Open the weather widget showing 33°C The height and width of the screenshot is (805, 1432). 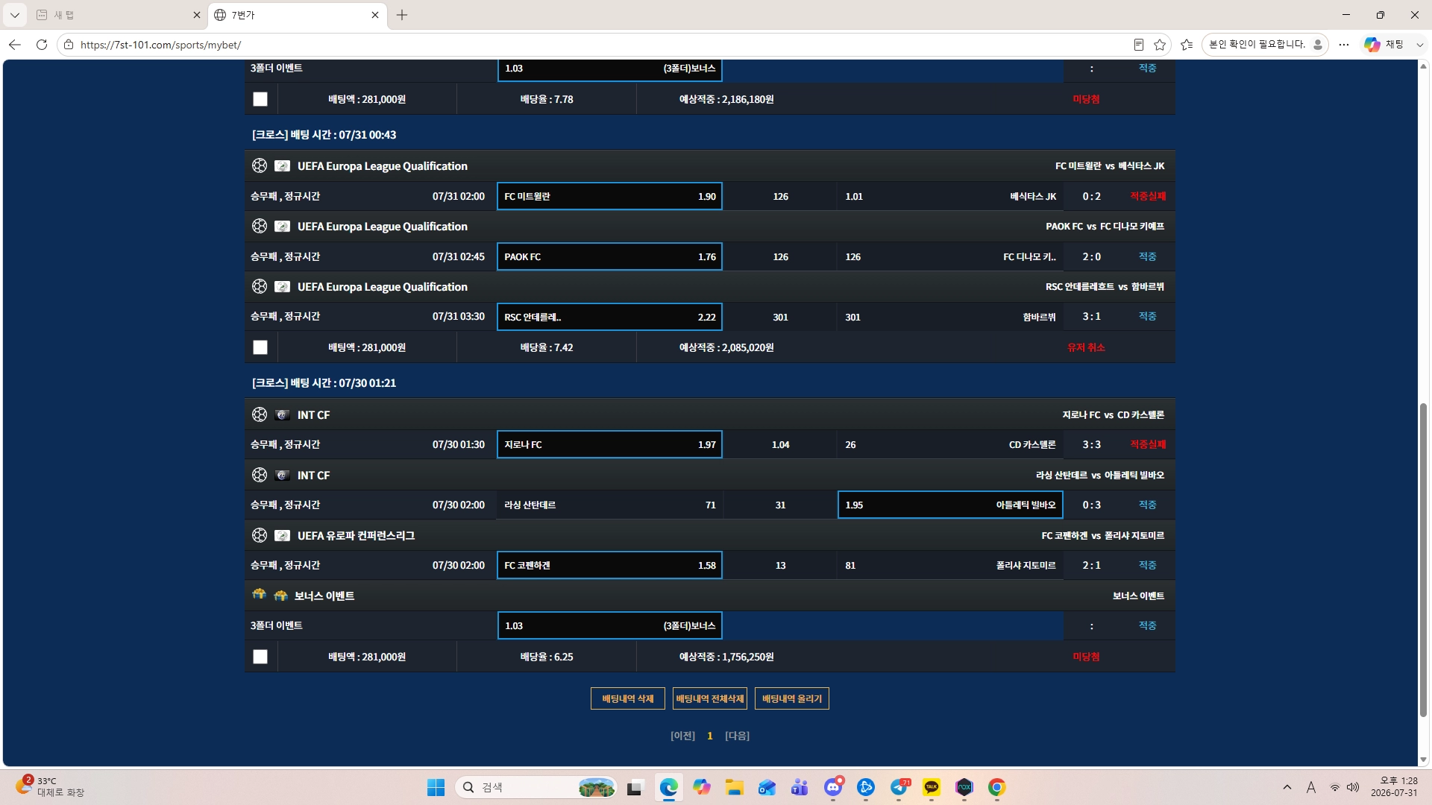pyautogui.click(x=51, y=787)
